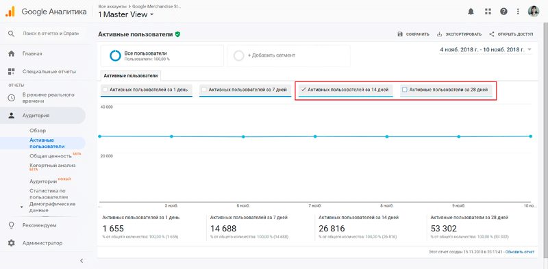The height and width of the screenshot is (269, 548).
Task: Click the Специальные отчеты dashboard icon
Action: 11,72
